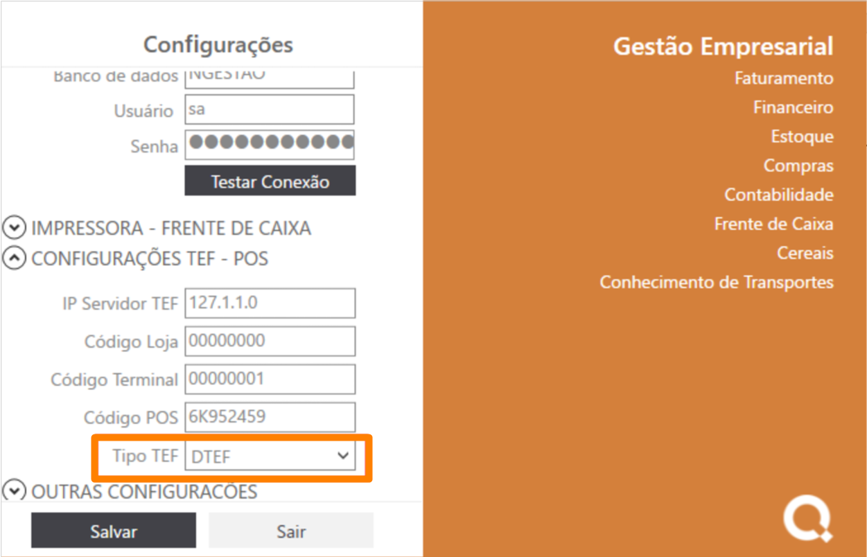867x557 pixels.
Task: Expand Outras Configurações section
Action: (x=14, y=491)
